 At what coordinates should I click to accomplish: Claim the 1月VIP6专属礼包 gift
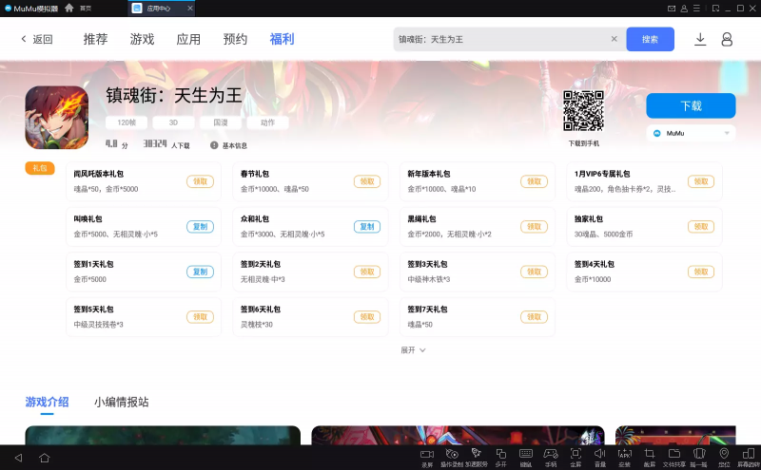701,181
